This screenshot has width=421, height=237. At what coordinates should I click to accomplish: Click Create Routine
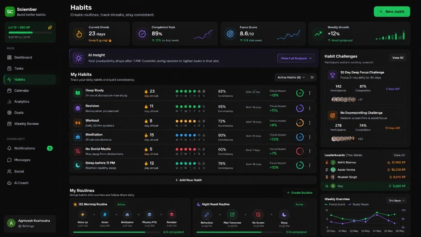coord(299,193)
